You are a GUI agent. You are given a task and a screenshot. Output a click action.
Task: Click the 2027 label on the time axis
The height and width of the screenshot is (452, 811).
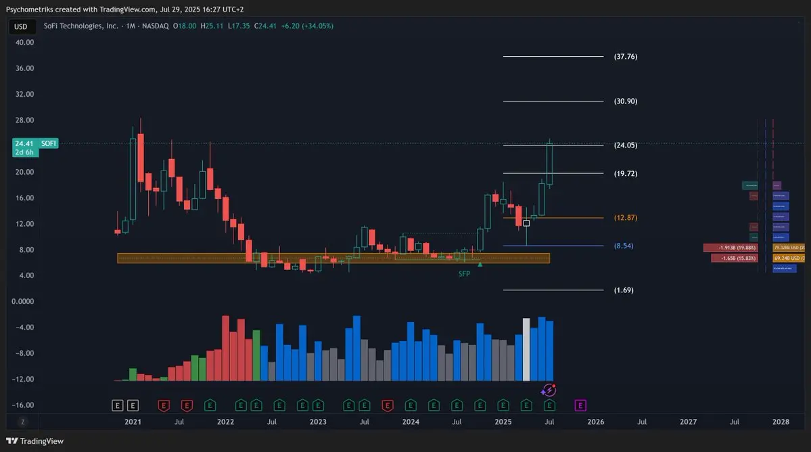click(688, 422)
